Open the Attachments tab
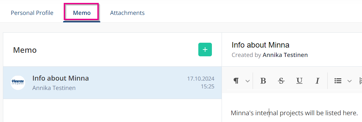 coord(127,13)
